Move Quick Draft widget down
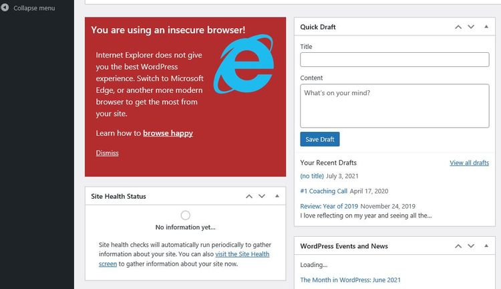Image resolution: width=501 pixels, height=289 pixels. [471, 27]
